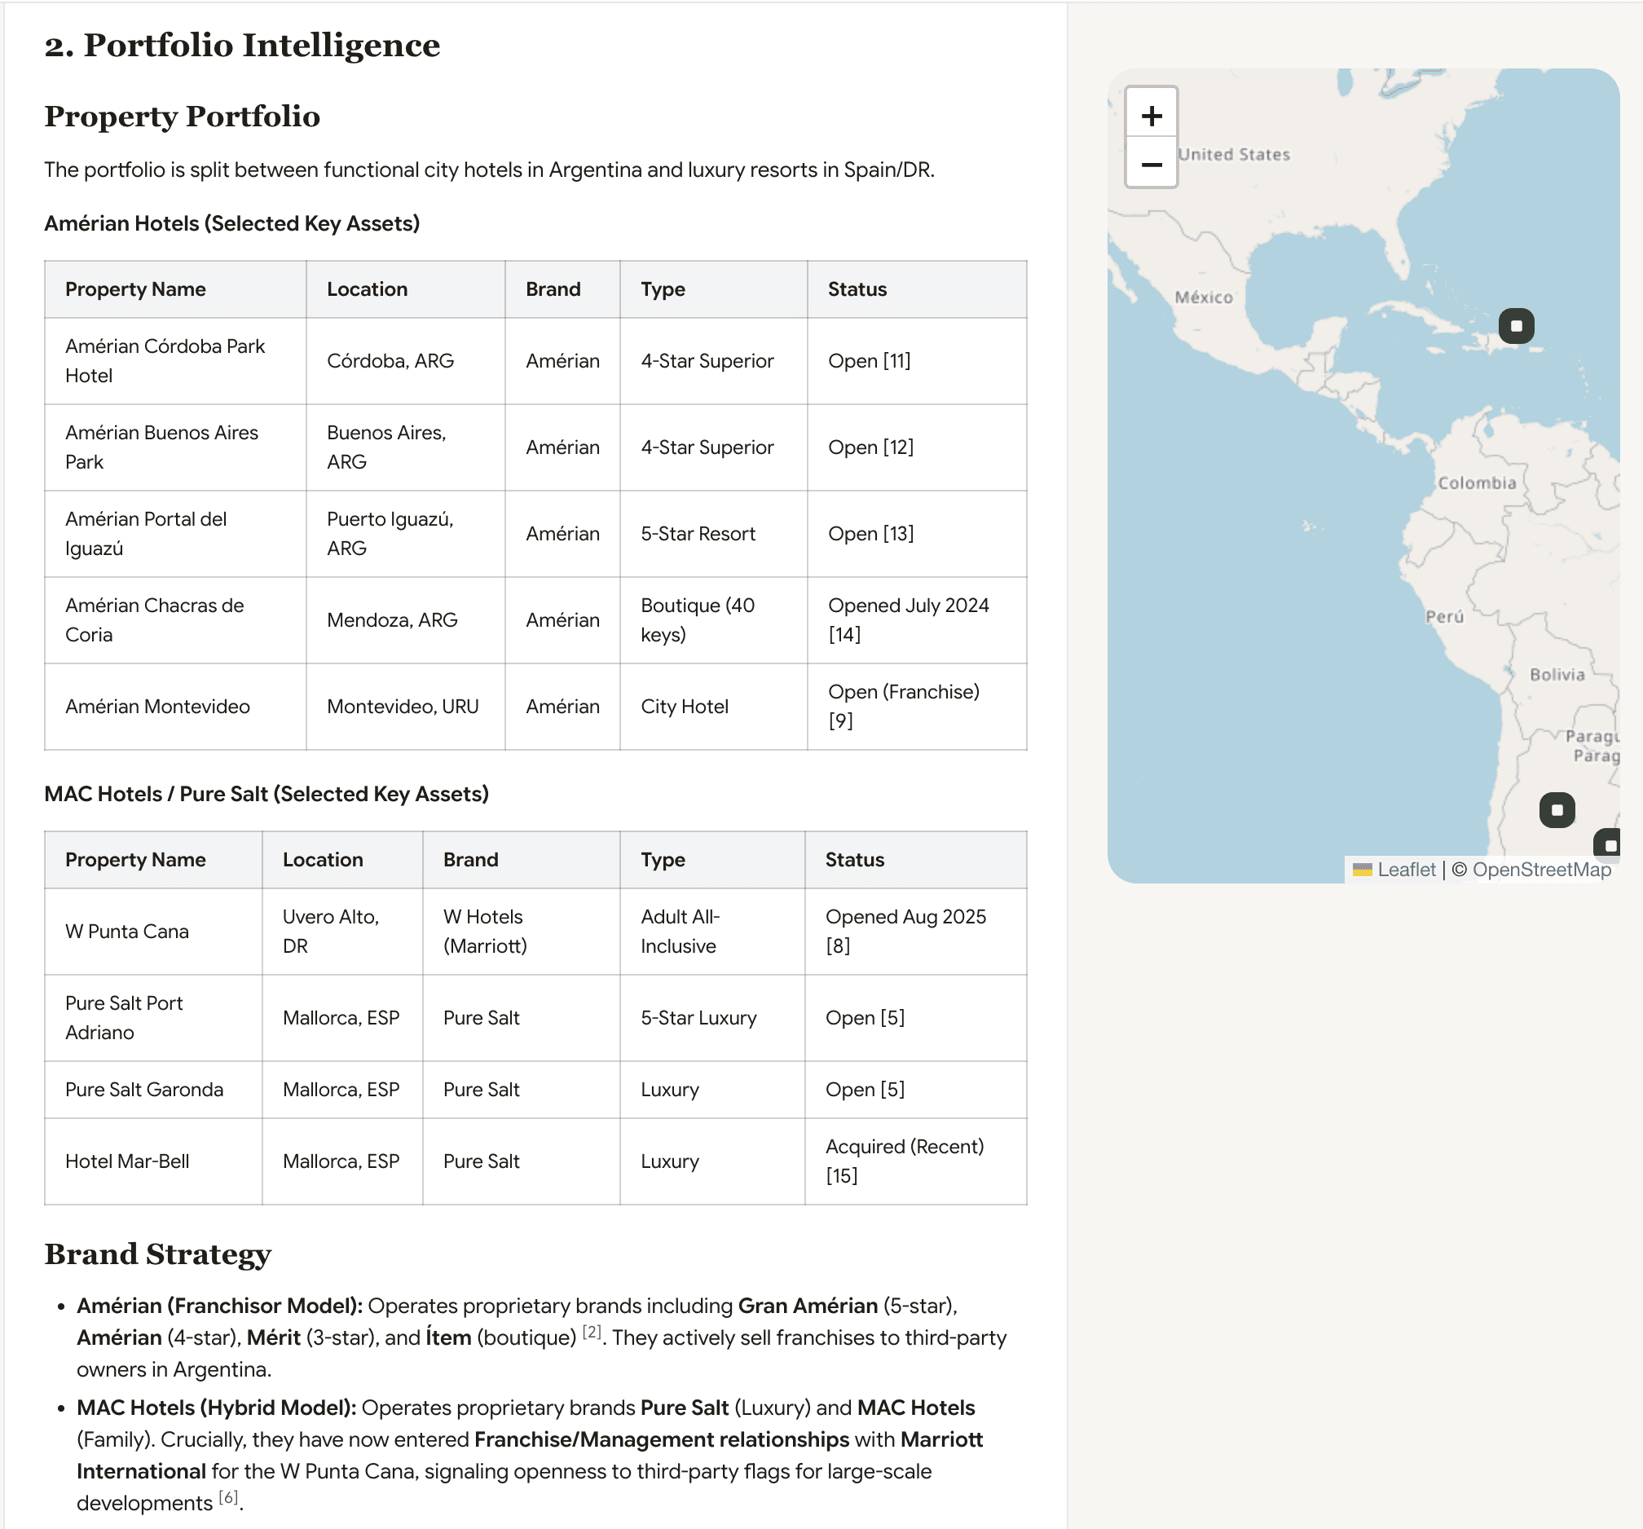Open citation [6] after 'developments'
This screenshot has width=1643, height=1529.
229,1496
